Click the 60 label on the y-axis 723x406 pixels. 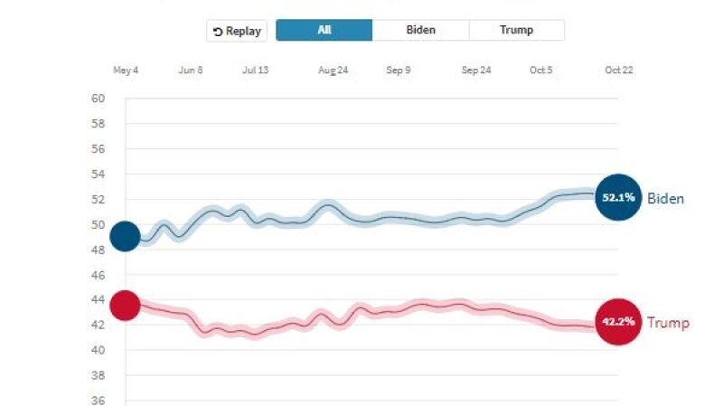pyautogui.click(x=99, y=99)
